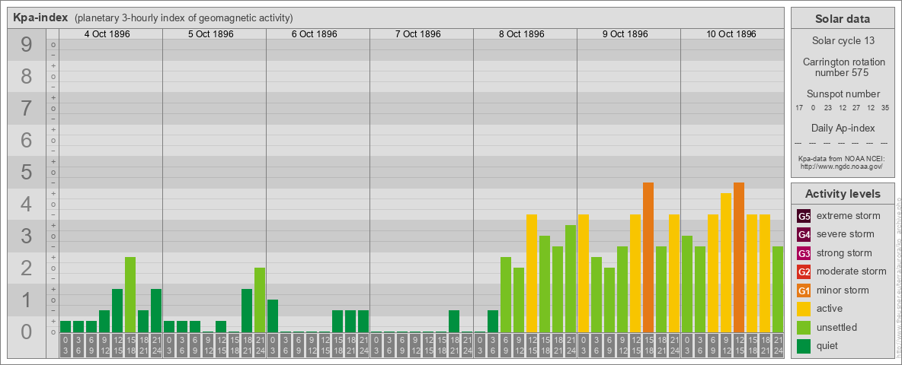This screenshot has width=902, height=365.
Task: Click the 'Solar cycle 13' text
Action: click(x=843, y=41)
